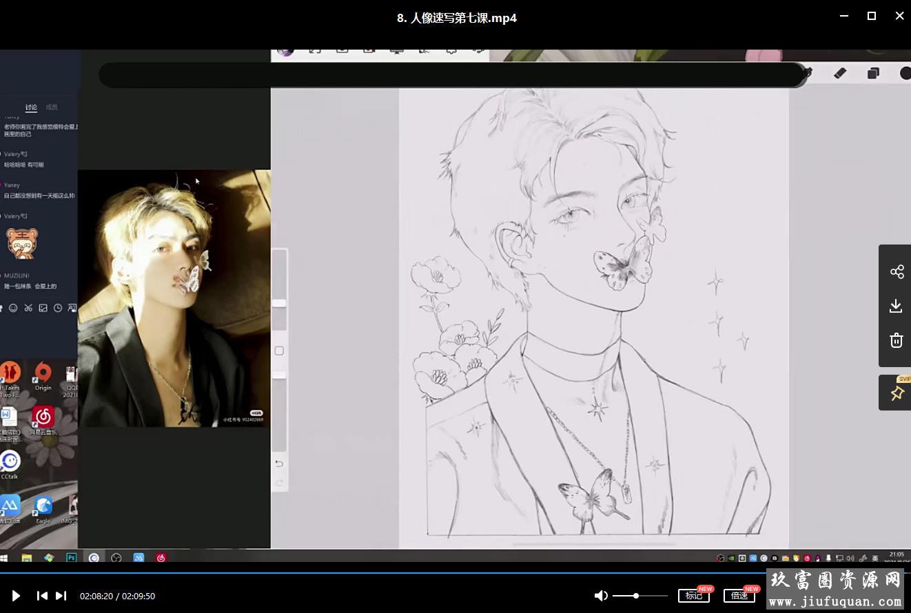911x613 pixels.
Task: Open the emoji picker in the chat toolbar
Action: 13,308
